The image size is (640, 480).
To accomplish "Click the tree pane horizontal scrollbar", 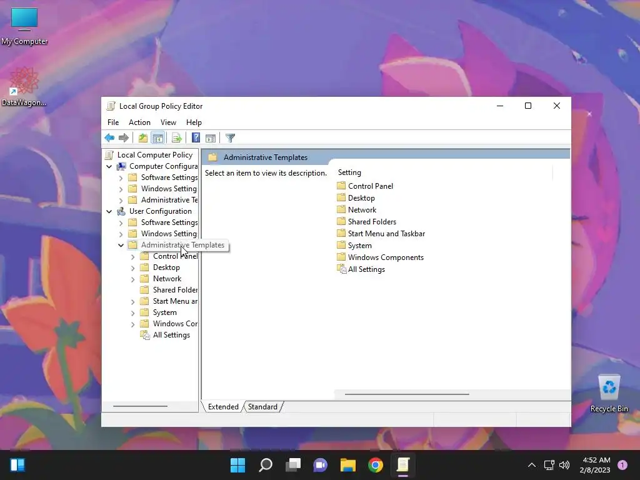I will pyautogui.click(x=140, y=406).
